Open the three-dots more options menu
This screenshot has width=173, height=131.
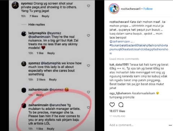(x=170, y=125)
